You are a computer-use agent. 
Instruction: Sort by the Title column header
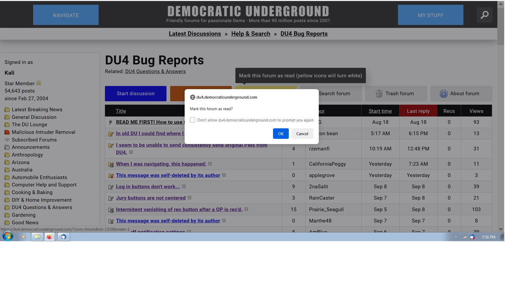click(121, 111)
